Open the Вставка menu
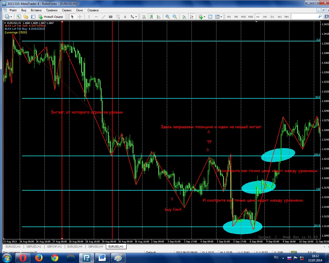The image size is (329, 263). pyautogui.click(x=36, y=10)
